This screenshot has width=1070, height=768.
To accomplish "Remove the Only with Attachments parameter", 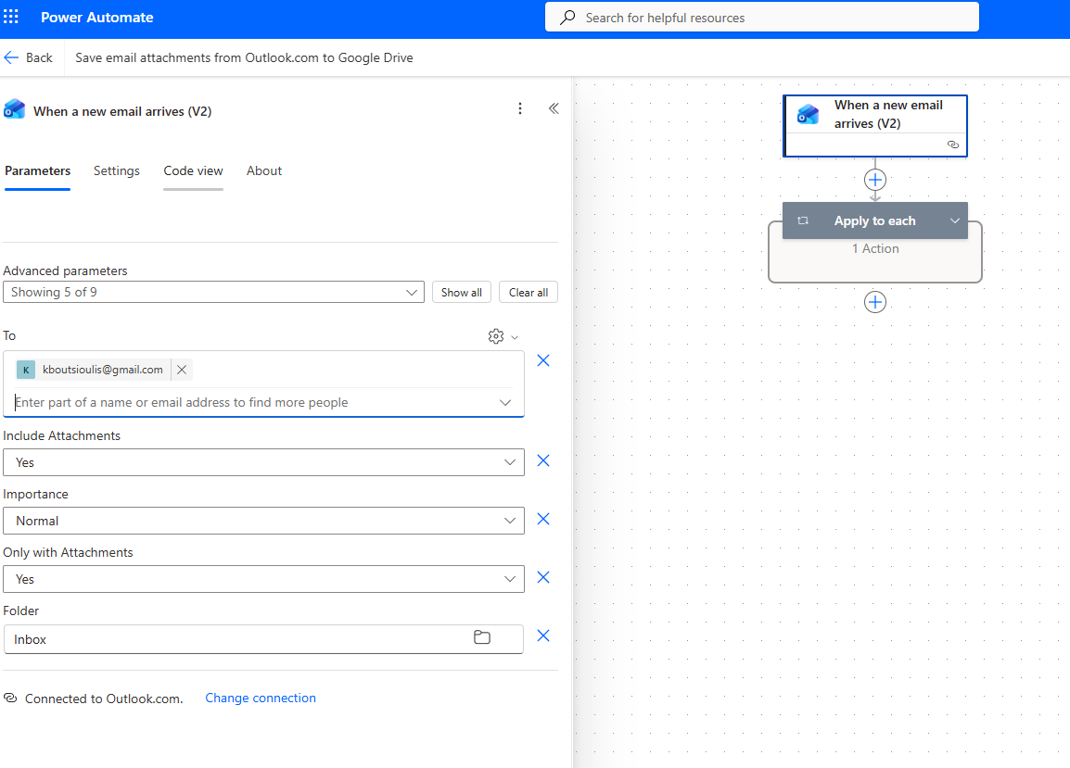I will [x=543, y=577].
